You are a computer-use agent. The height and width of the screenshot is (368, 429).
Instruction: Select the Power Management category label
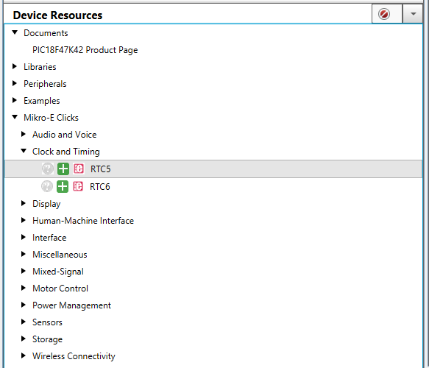71,305
